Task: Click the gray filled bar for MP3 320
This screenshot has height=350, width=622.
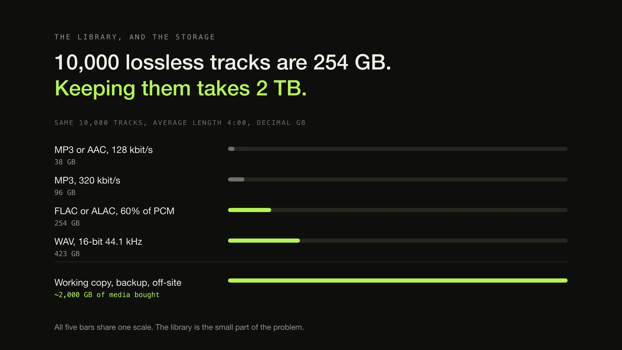Action: 236,179
